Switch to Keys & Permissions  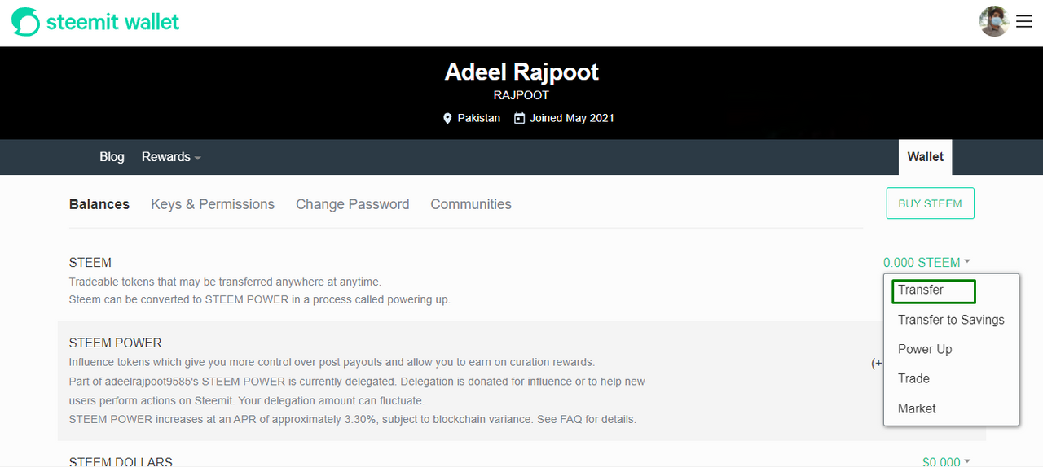[213, 204]
